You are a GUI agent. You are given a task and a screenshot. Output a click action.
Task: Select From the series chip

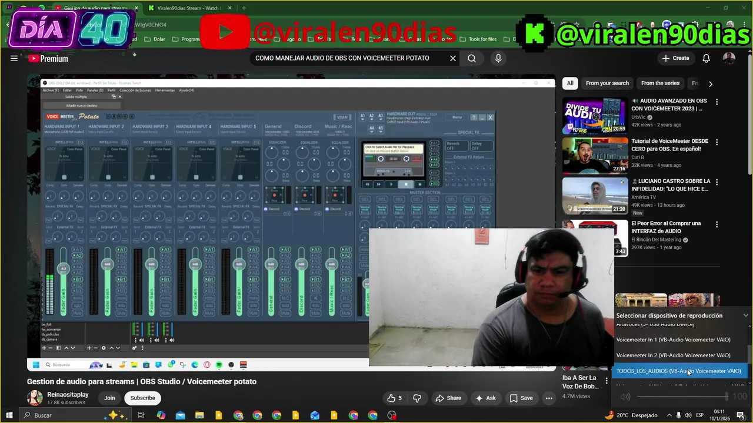pos(660,83)
